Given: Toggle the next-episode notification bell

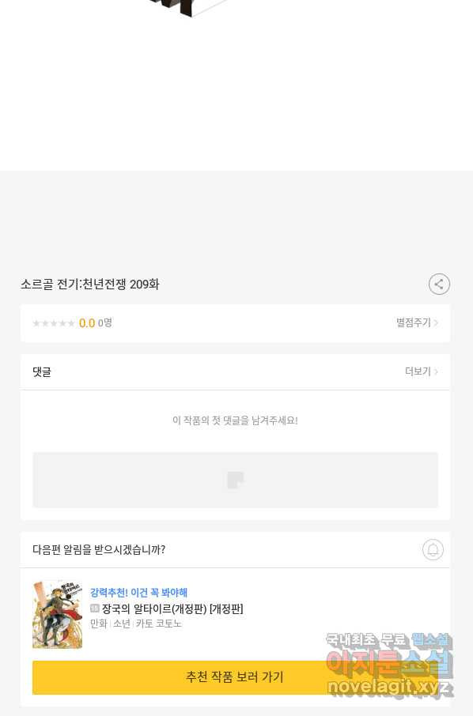Looking at the screenshot, I should click(433, 550).
